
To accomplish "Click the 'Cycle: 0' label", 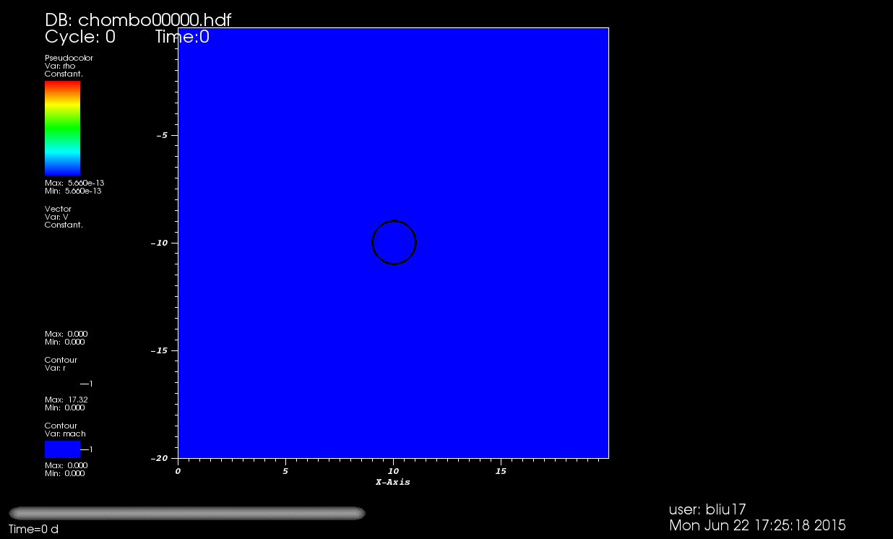I will pos(80,37).
